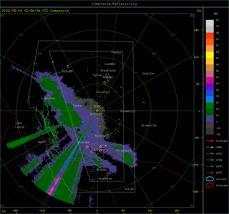The image size is (229, 214).
Task: Click the yellow diamond marker above Calgary
Action: pos(101,147)
